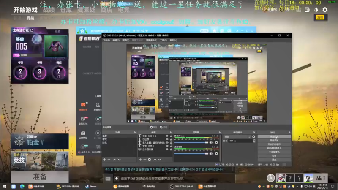This screenshot has height=190, width=338.
Task: Move the source down in the Sources list
Action: tap(160, 160)
